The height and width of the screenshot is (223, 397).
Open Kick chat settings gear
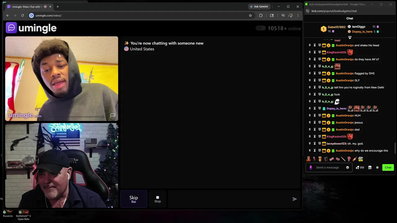(x=377, y=168)
